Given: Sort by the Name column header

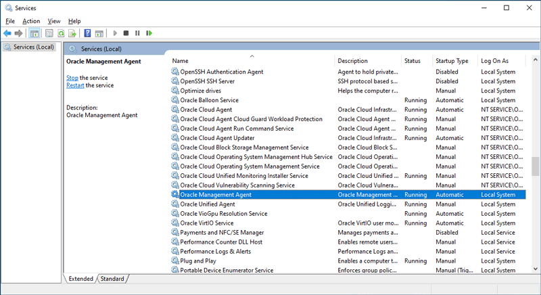Looking at the screenshot, I should point(252,61).
